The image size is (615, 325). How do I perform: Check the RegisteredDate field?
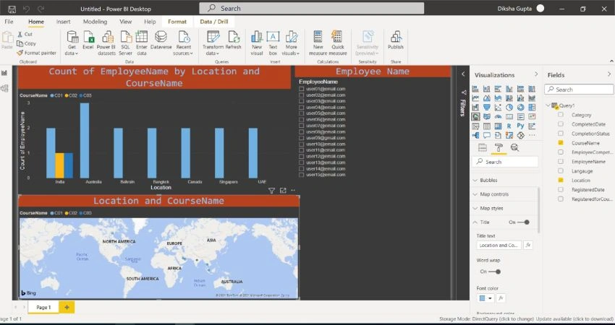coord(561,189)
